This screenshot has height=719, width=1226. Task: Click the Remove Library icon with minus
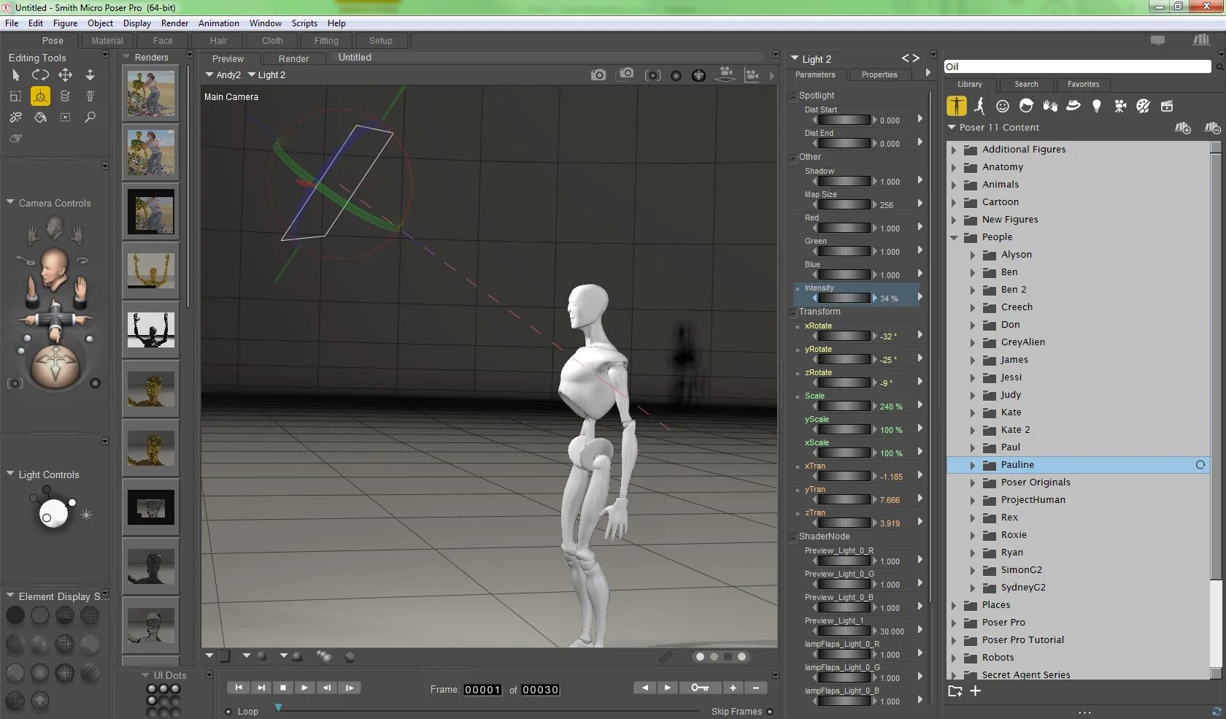pos(1212,128)
